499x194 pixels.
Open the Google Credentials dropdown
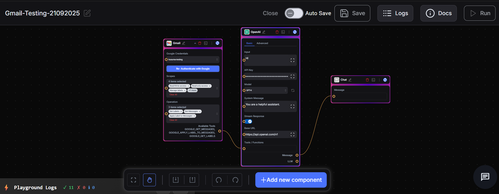point(193,60)
